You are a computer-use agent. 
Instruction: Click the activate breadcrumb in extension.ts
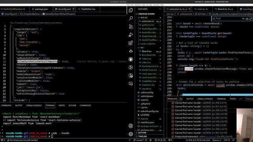point(202,14)
